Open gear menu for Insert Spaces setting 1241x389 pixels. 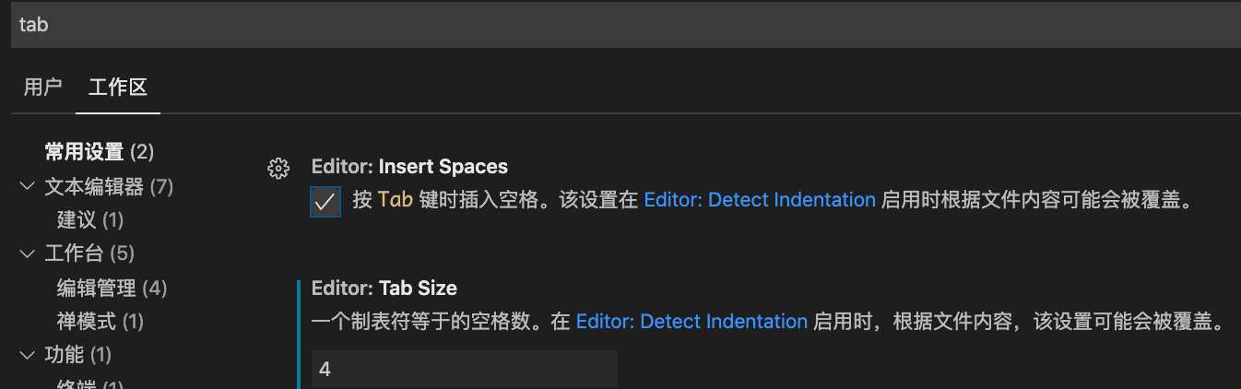pyautogui.click(x=278, y=168)
